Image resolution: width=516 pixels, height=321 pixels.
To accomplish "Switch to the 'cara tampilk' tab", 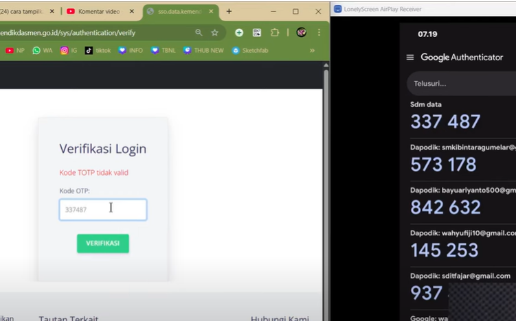I will 23,12.
